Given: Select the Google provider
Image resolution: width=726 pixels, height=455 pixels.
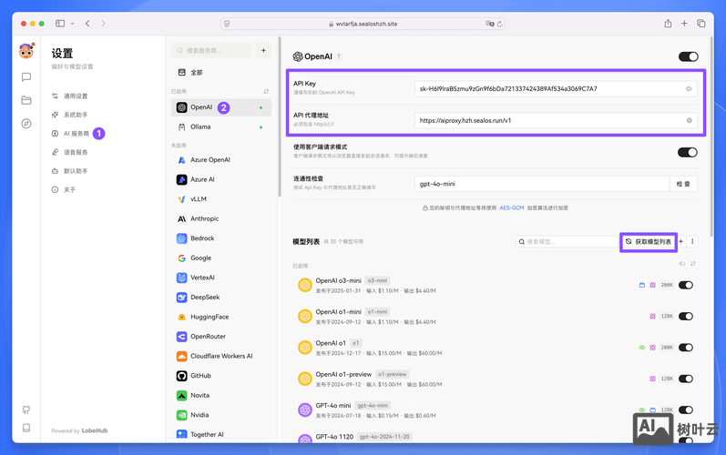Looking at the screenshot, I should click(221, 258).
